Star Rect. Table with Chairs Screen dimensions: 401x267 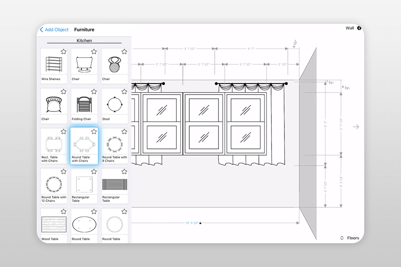tap(63, 131)
